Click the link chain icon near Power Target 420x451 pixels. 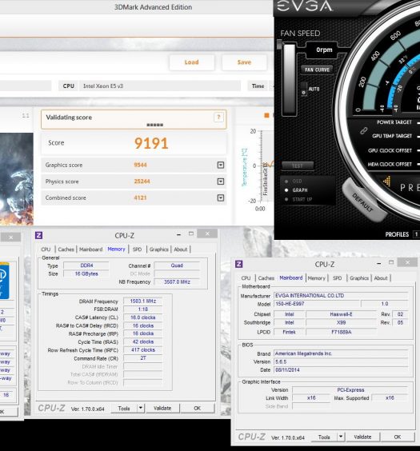click(364, 131)
